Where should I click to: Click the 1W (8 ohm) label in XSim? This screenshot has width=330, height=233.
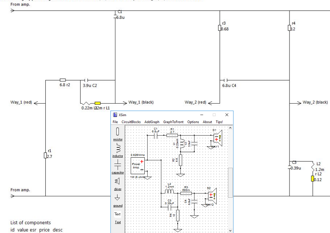(x=138, y=177)
